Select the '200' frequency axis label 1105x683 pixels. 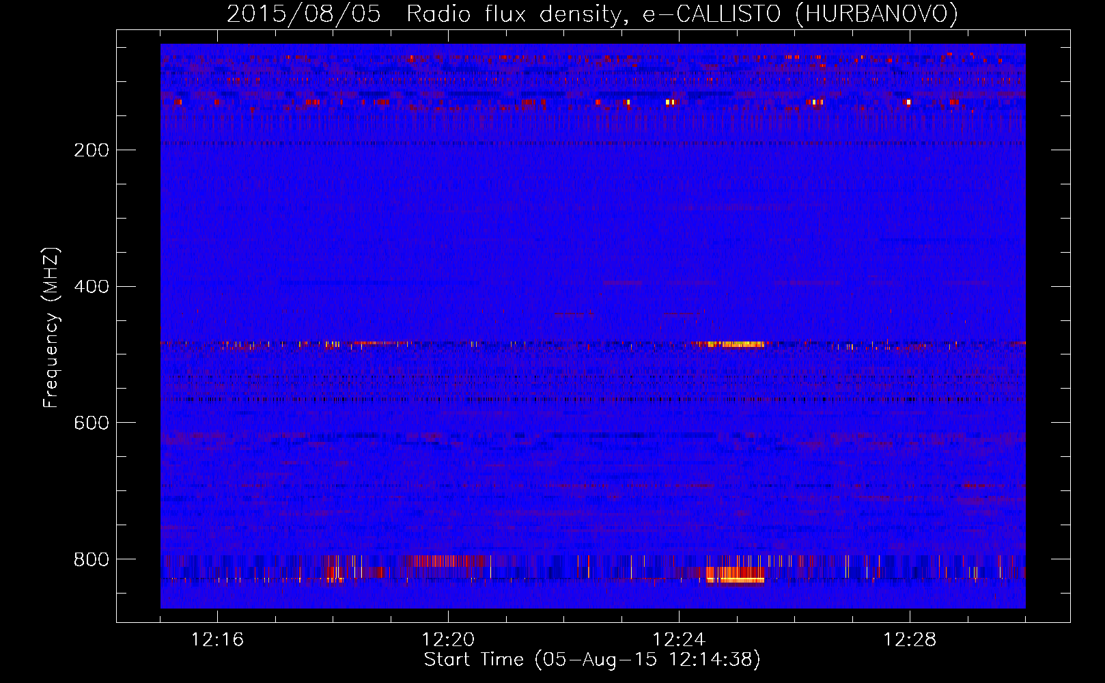tap(91, 150)
